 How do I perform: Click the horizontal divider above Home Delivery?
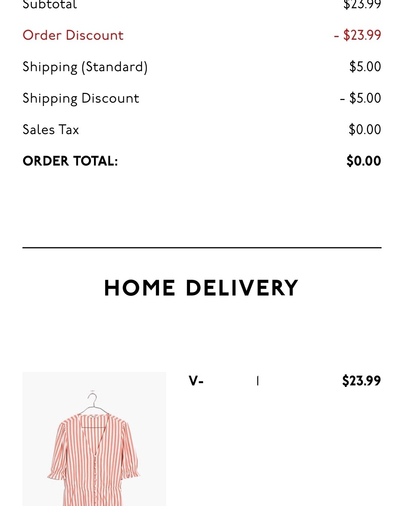click(202, 248)
